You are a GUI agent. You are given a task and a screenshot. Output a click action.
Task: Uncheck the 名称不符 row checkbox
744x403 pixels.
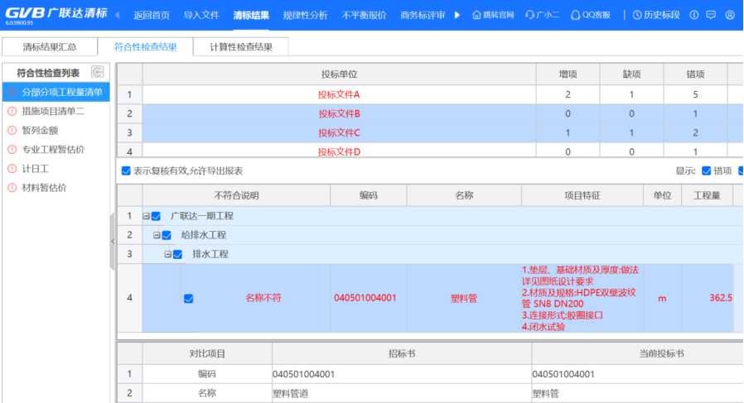[x=188, y=298]
